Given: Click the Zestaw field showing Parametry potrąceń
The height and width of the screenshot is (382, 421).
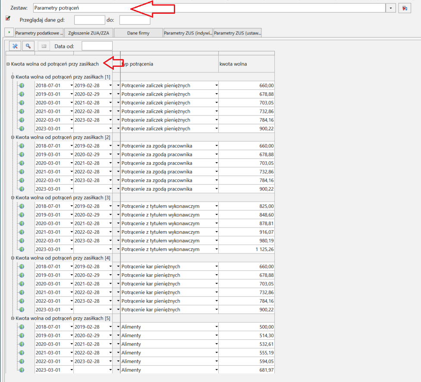Looking at the screenshot, I should click(210, 8).
